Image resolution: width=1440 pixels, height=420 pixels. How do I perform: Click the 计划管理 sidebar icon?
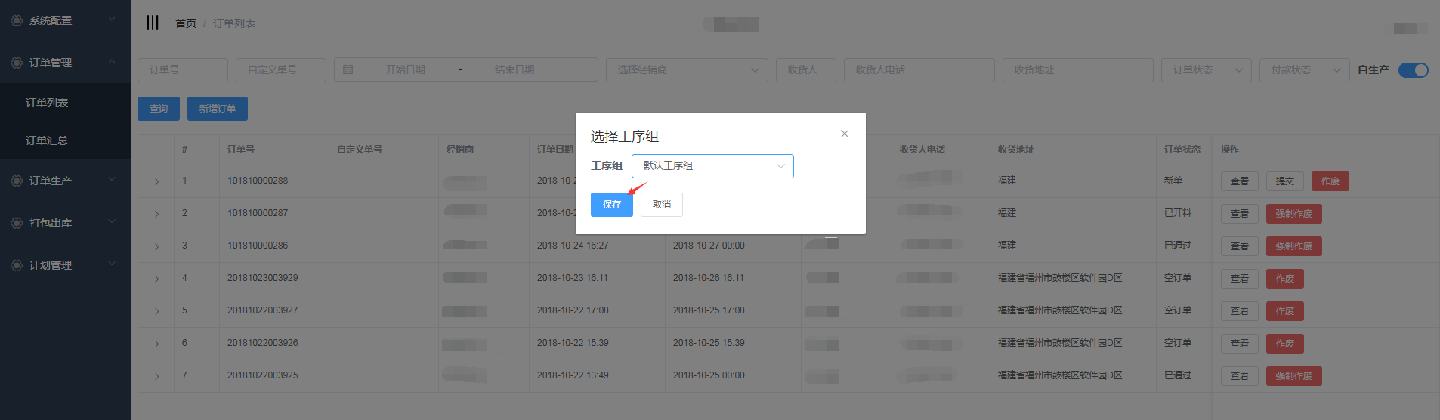pos(17,265)
